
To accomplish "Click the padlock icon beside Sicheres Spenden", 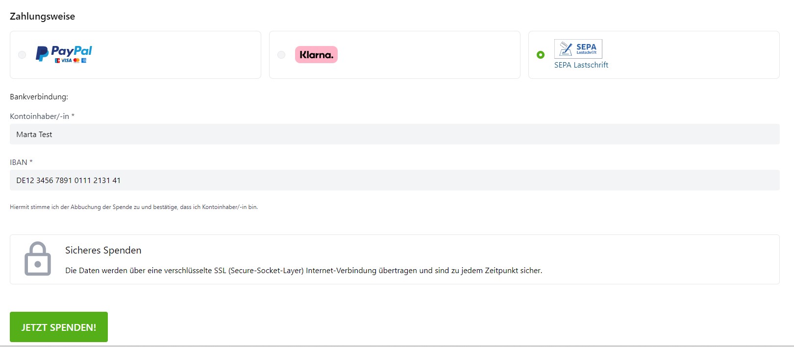I will pyautogui.click(x=38, y=258).
